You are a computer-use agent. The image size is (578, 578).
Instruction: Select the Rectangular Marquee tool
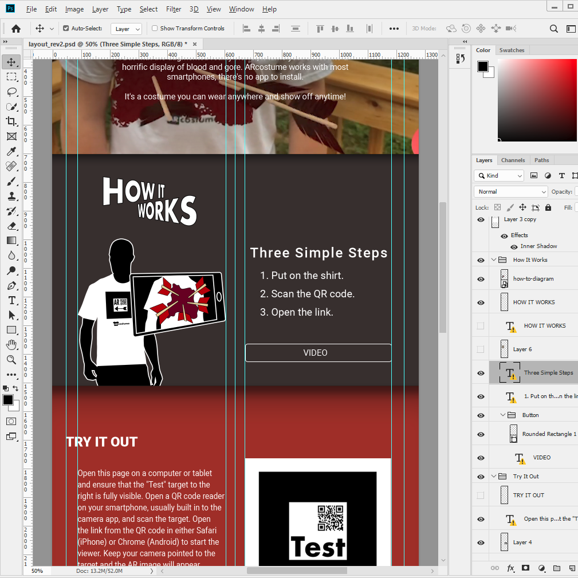point(11,77)
